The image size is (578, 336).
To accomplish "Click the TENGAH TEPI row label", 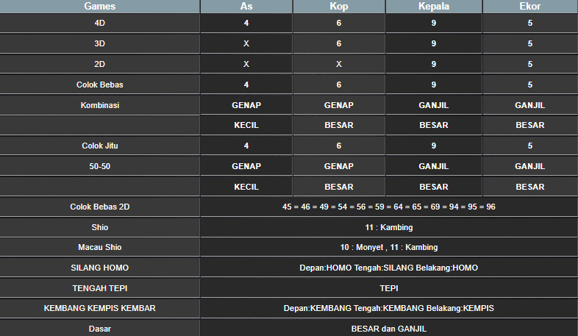I will (x=99, y=288).
